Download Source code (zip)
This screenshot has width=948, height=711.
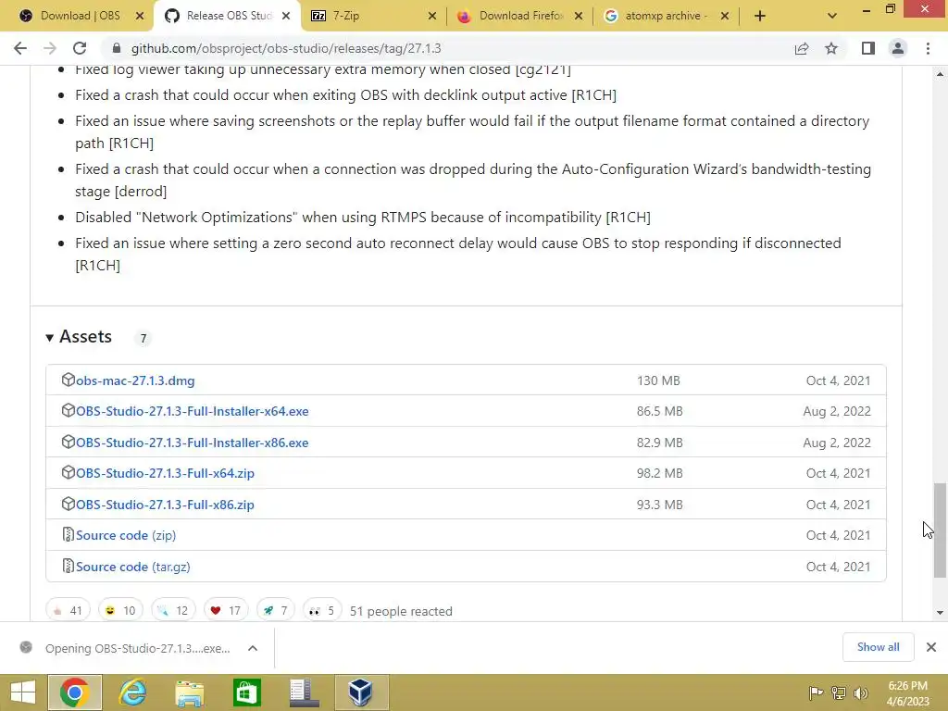tap(126, 536)
